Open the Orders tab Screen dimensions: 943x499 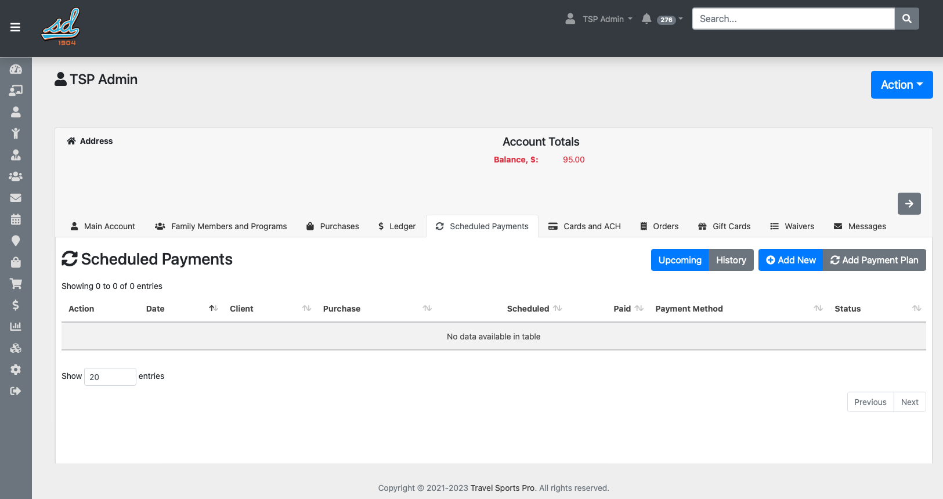tap(659, 226)
